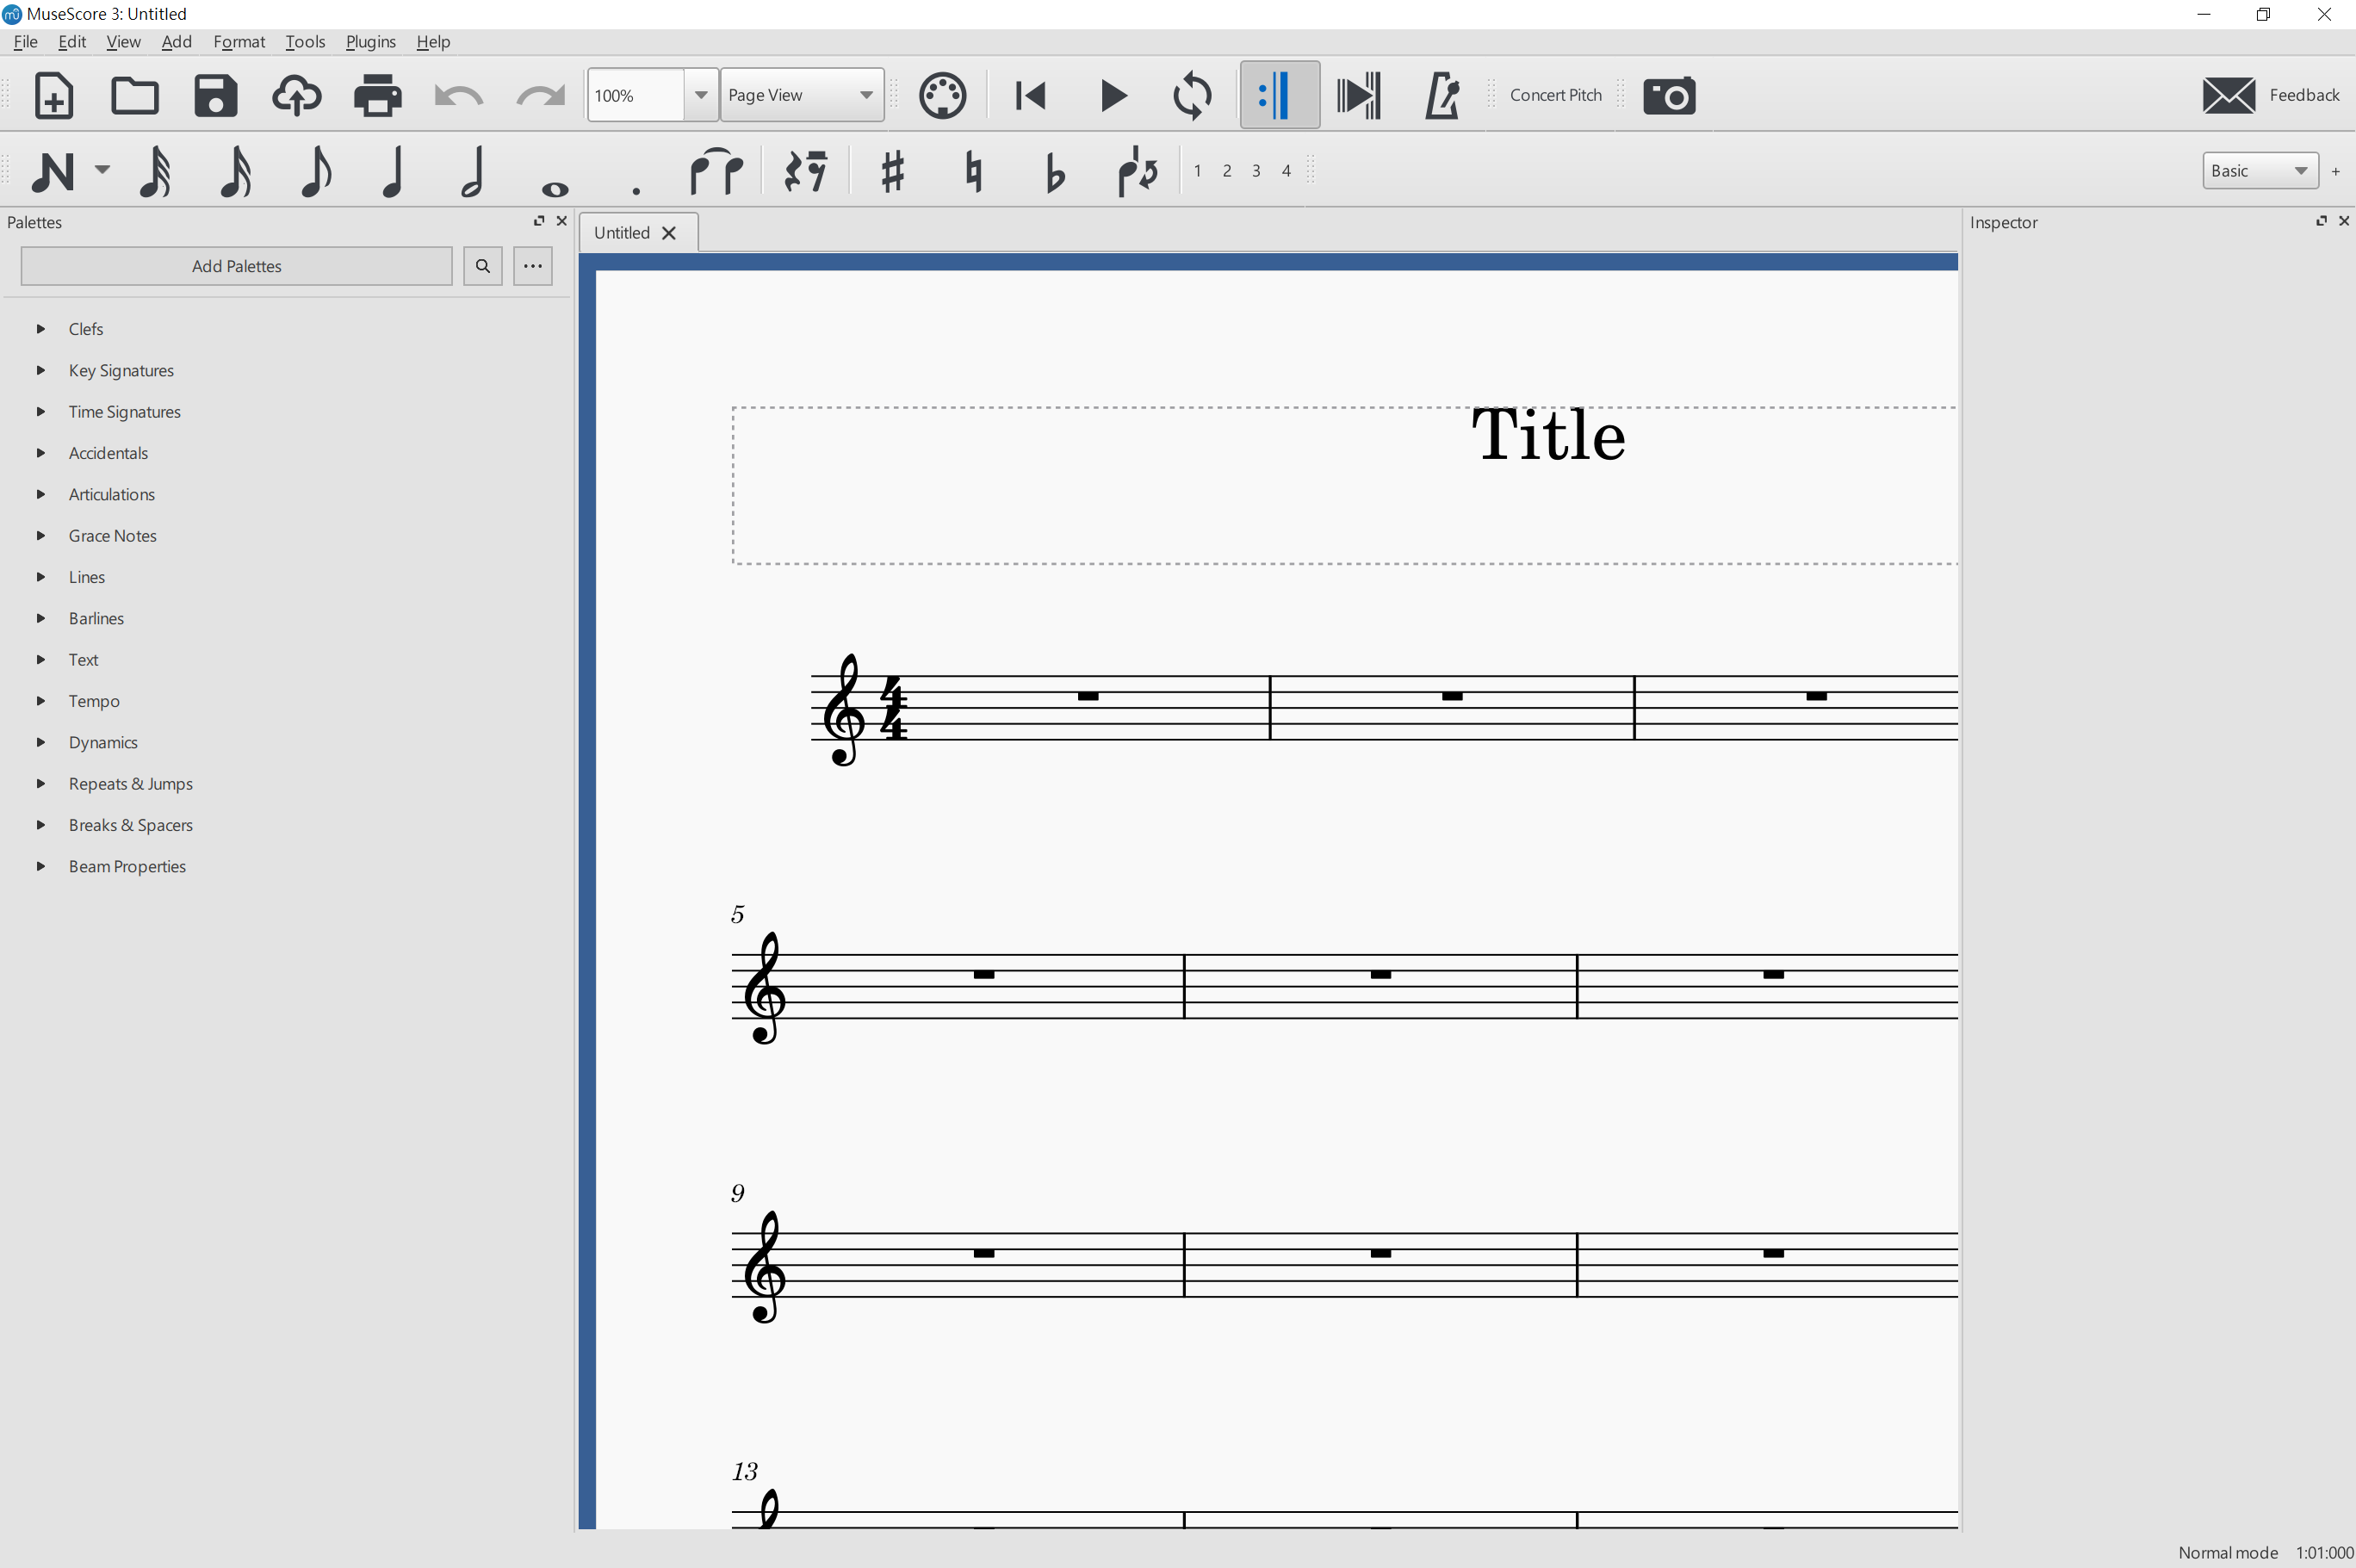2356x1568 pixels.
Task: Toggle the Metronome icon
Action: click(1441, 96)
